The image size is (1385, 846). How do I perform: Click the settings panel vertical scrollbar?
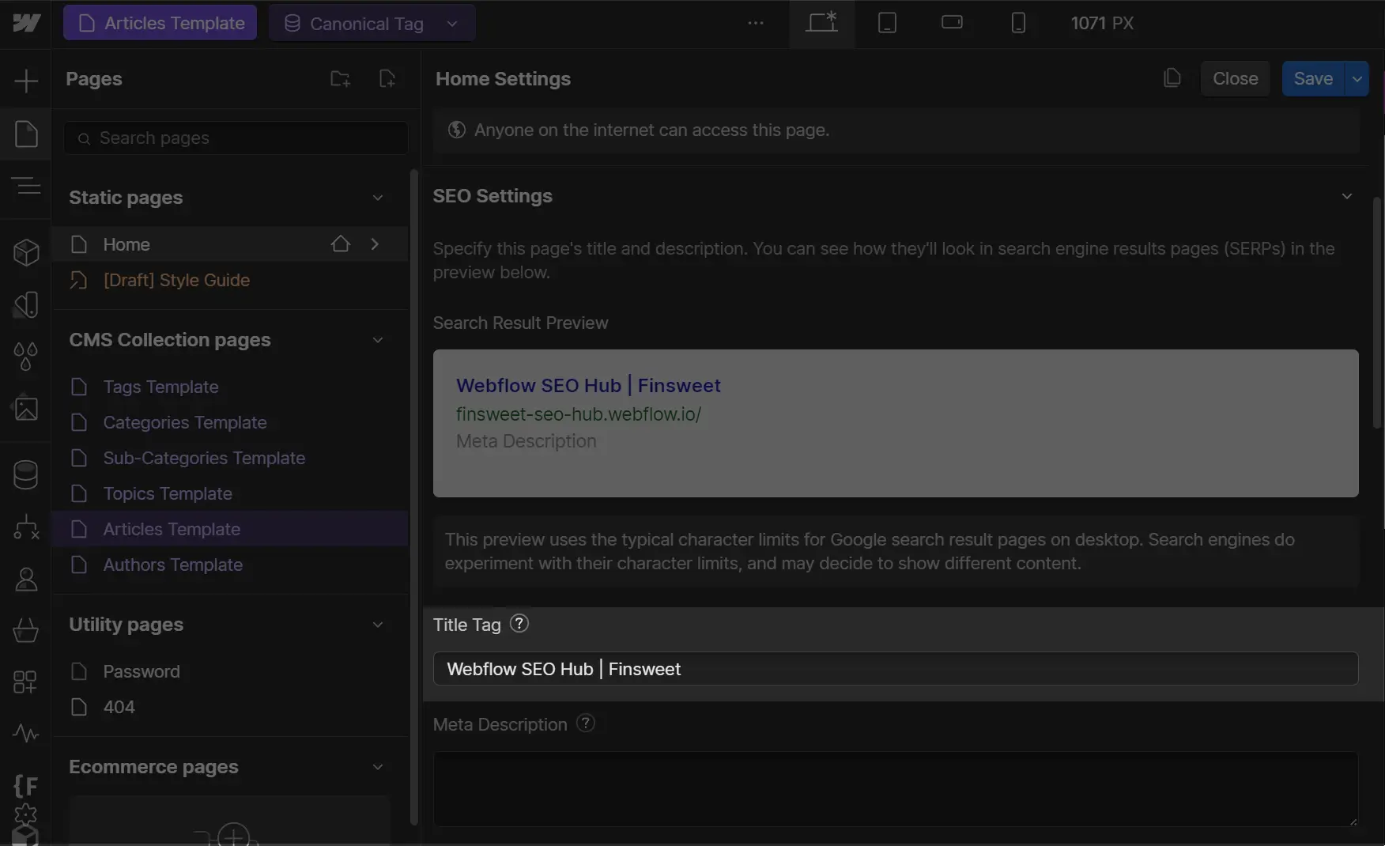pyautogui.click(x=1376, y=313)
